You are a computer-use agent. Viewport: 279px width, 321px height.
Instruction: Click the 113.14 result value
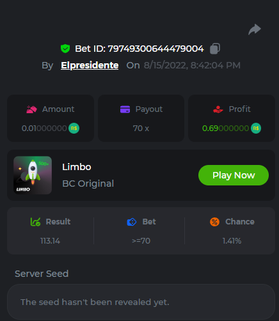coord(50,241)
